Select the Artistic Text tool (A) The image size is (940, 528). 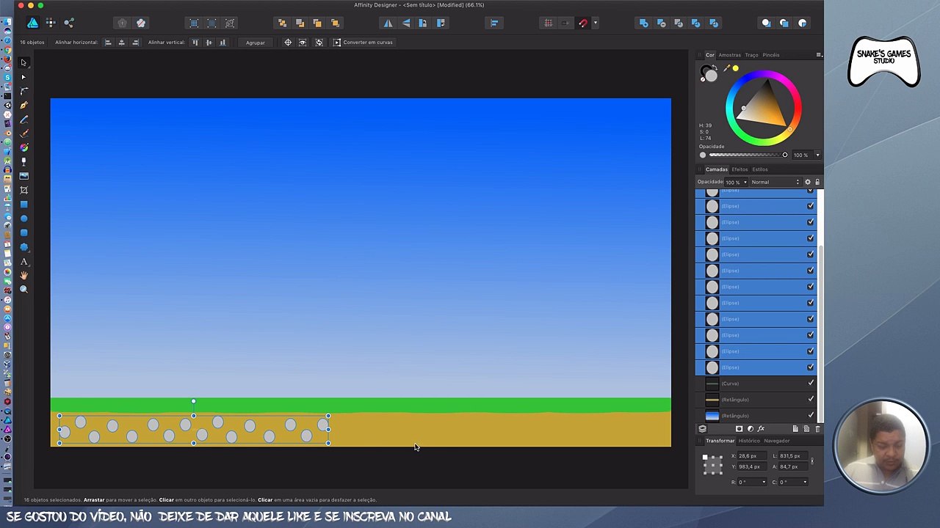click(23, 261)
